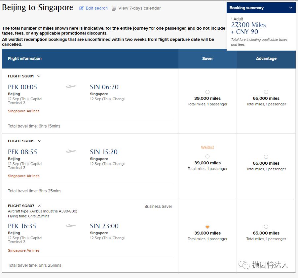Select Advantage 65,000 miles for SQ807

pyautogui.click(x=266, y=227)
